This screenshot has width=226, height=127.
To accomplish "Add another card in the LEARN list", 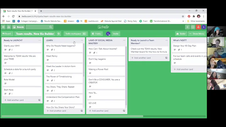I will 56,111.
